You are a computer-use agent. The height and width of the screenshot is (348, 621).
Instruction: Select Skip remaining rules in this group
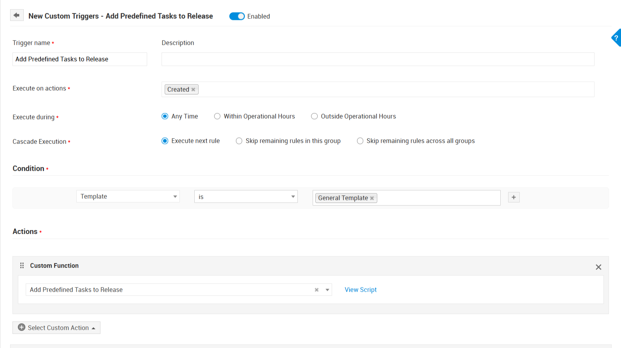tap(239, 141)
